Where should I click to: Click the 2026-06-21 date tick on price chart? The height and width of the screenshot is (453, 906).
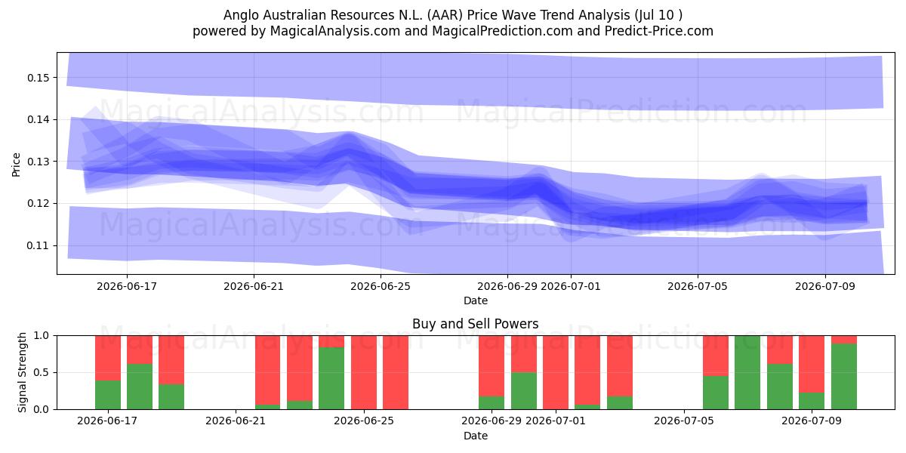(x=254, y=286)
